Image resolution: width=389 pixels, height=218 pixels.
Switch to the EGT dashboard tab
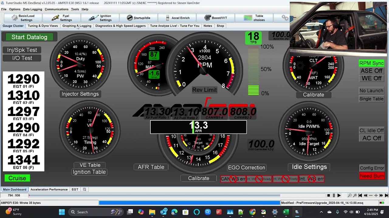tap(75, 190)
